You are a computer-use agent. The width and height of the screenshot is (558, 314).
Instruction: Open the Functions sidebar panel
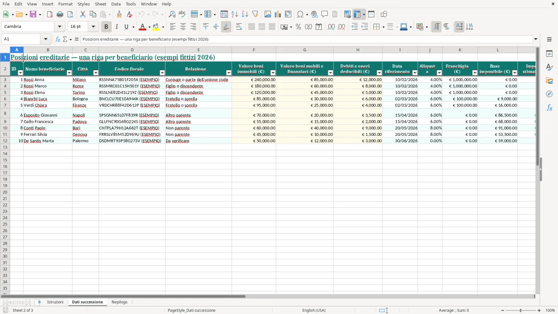(x=549, y=107)
